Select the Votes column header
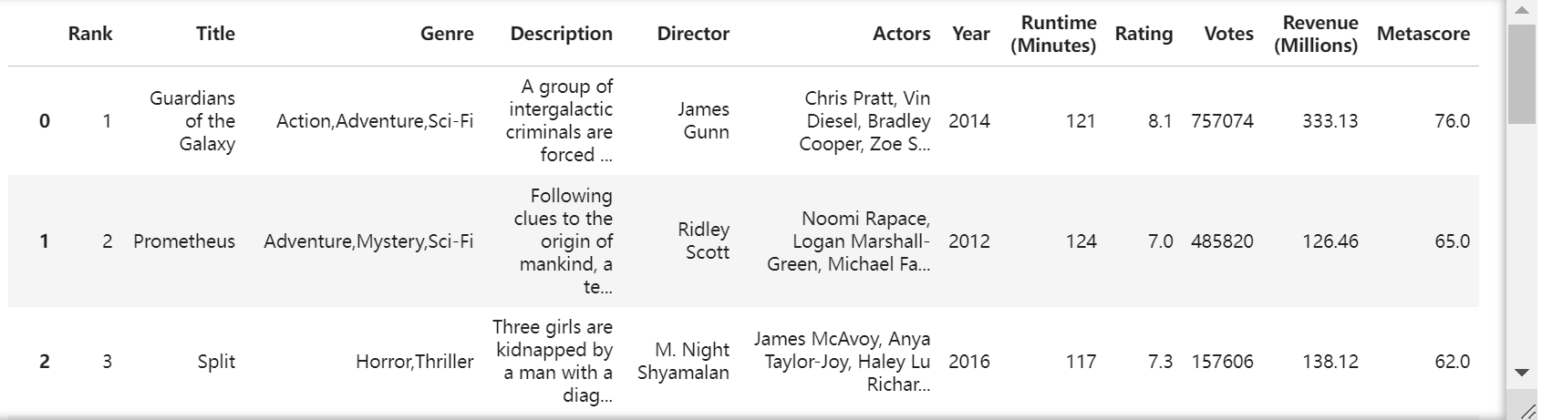1542x420 pixels. pyautogui.click(x=1229, y=34)
